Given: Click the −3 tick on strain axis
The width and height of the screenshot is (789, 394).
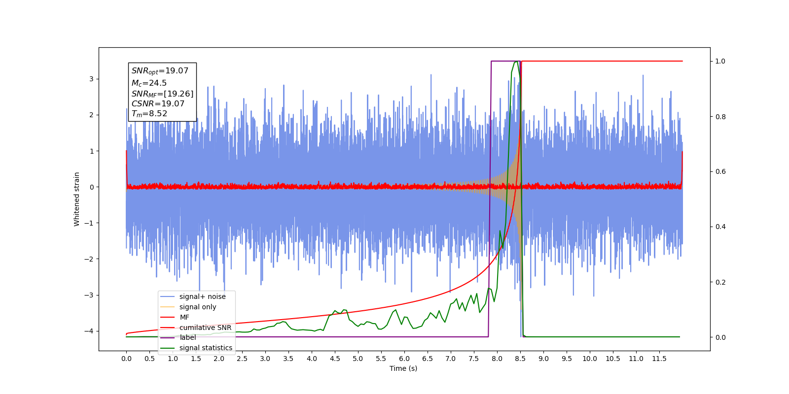Looking at the screenshot, I should (89, 295).
